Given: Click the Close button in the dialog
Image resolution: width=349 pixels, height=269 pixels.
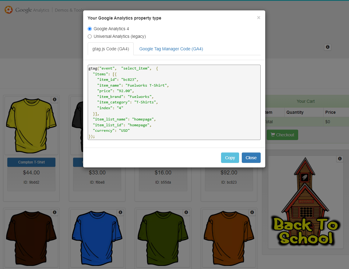Looking at the screenshot, I should coord(251,158).
